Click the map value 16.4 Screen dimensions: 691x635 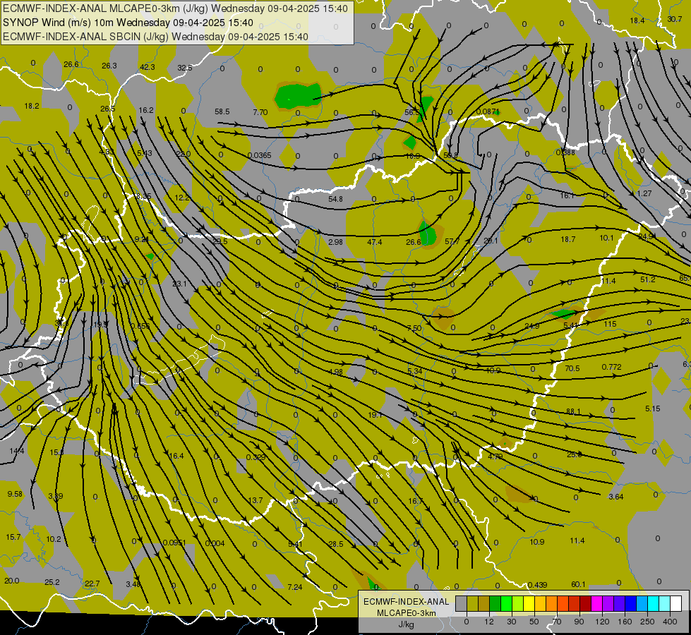[176, 456]
